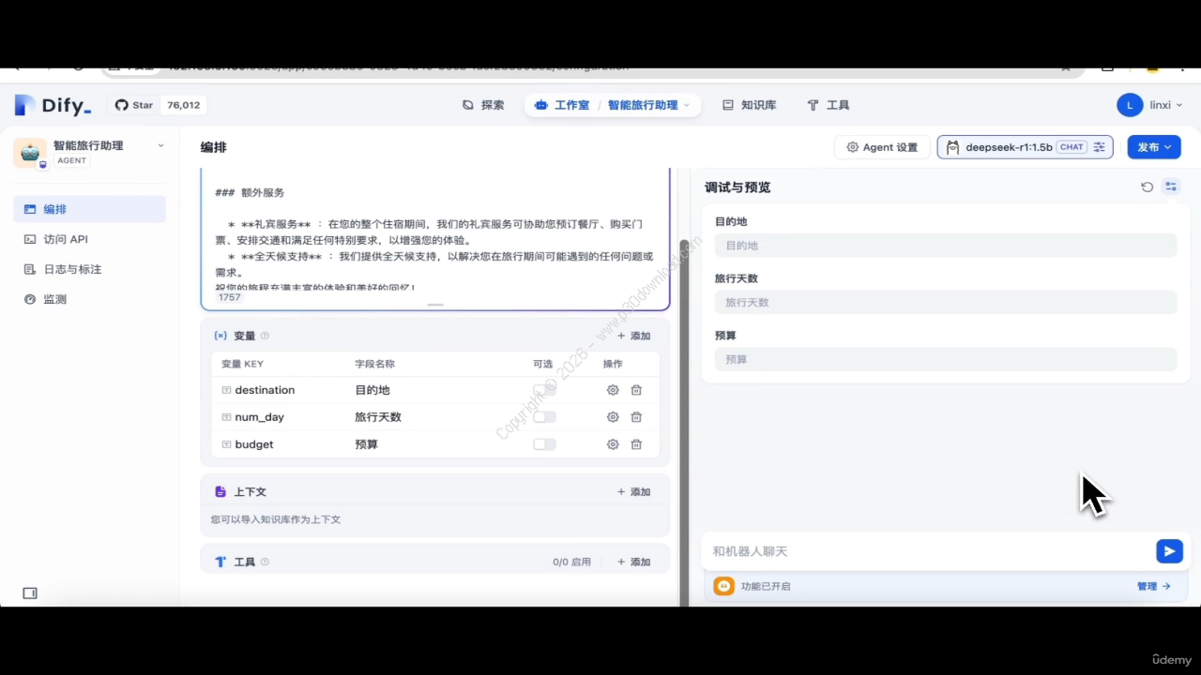Click the refresh icon in debug preview panel

[x=1147, y=187]
